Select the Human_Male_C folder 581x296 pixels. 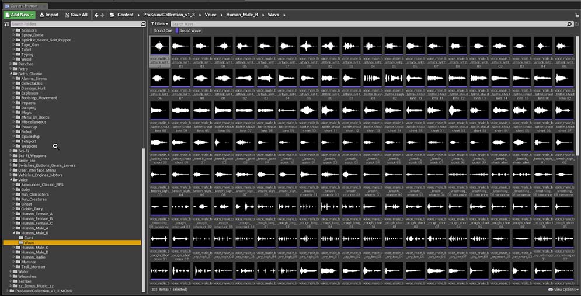point(34,248)
